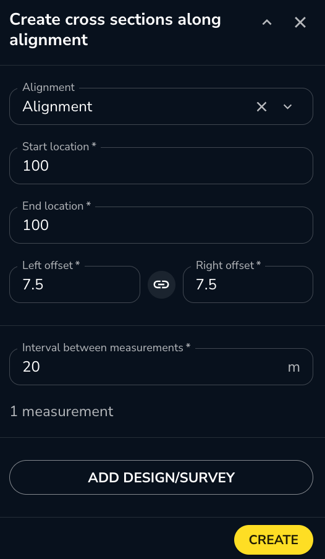Click the Start location label
The height and width of the screenshot is (559, 325).
(59, 147)
